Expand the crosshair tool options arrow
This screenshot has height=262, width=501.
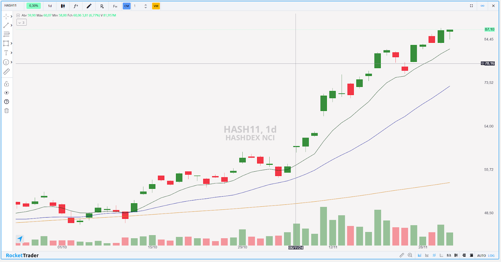[x=11, y=16]
